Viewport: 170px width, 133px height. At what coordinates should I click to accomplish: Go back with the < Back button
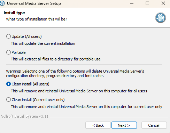tap(98, 125)
